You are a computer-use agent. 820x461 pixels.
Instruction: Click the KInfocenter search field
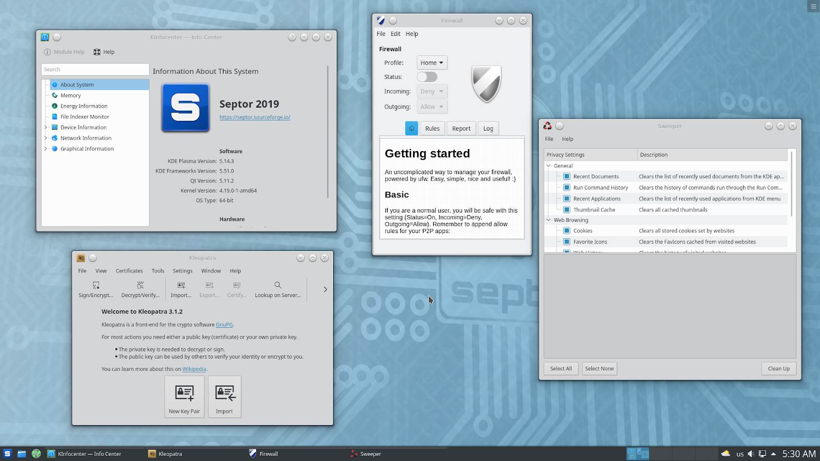[x=95, y=70]
